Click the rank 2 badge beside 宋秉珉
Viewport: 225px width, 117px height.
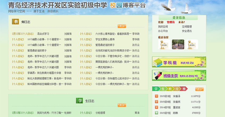click(x=156, y=102)
